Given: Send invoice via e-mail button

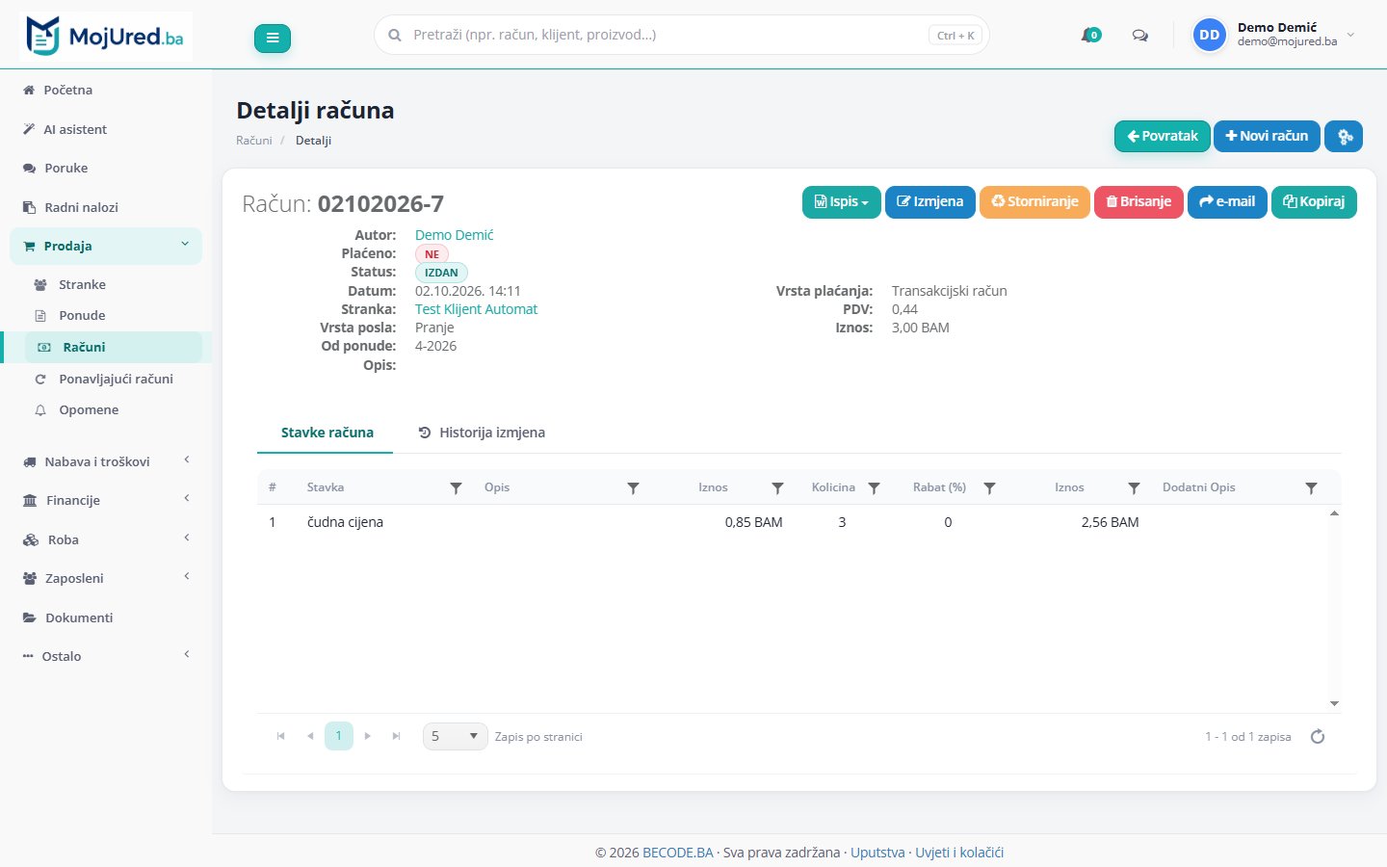Looking at the screenshot, I should (x=1227, y=202).
